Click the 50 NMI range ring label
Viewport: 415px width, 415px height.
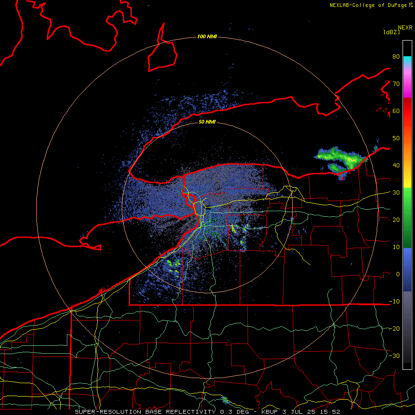pyautogui.click(x=207, y=122)
